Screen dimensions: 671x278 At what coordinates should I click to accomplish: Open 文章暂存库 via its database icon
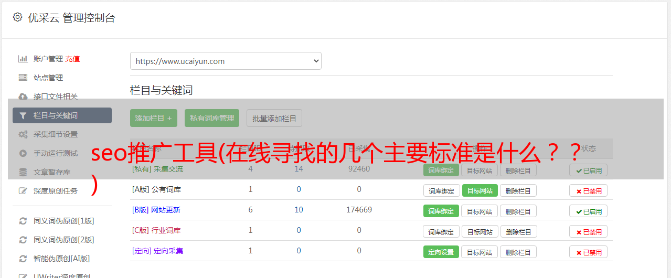(23, 172)
